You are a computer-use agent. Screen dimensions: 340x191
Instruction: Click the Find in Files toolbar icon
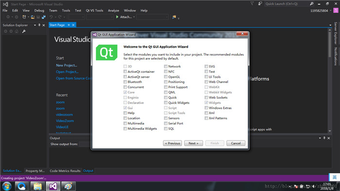tap(174, 17)
